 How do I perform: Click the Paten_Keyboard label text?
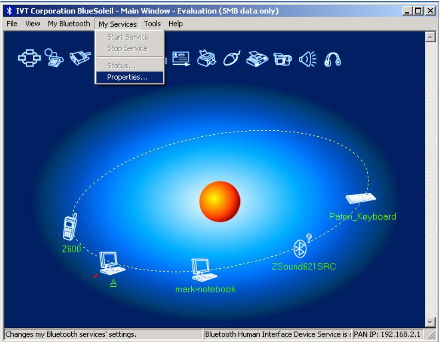pyautogui.click(x=363, y=216)
